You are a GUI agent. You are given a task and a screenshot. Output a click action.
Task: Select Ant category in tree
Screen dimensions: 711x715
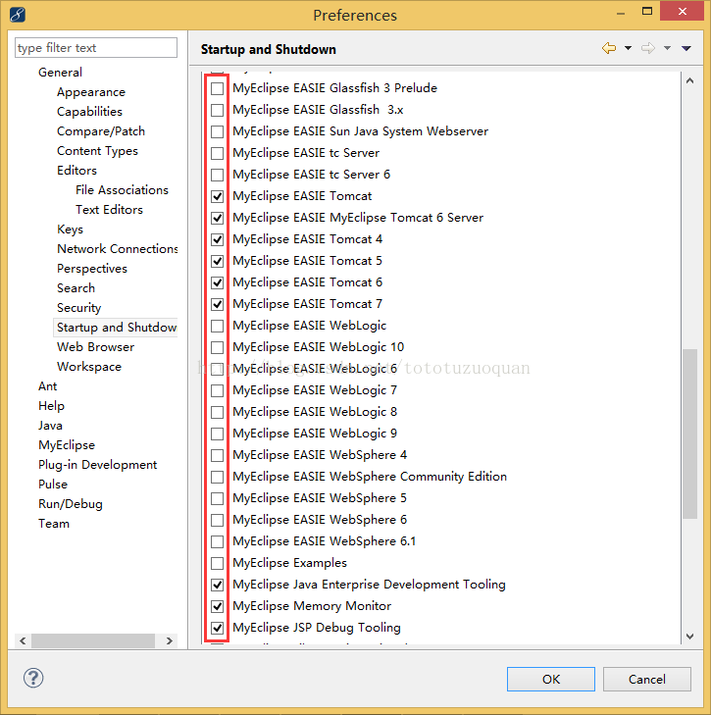tap(47, 386)
